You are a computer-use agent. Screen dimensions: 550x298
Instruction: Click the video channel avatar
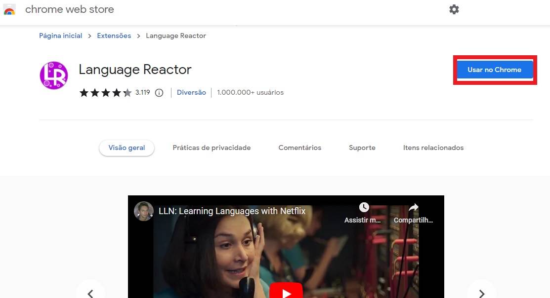click(x=144, y=211)
